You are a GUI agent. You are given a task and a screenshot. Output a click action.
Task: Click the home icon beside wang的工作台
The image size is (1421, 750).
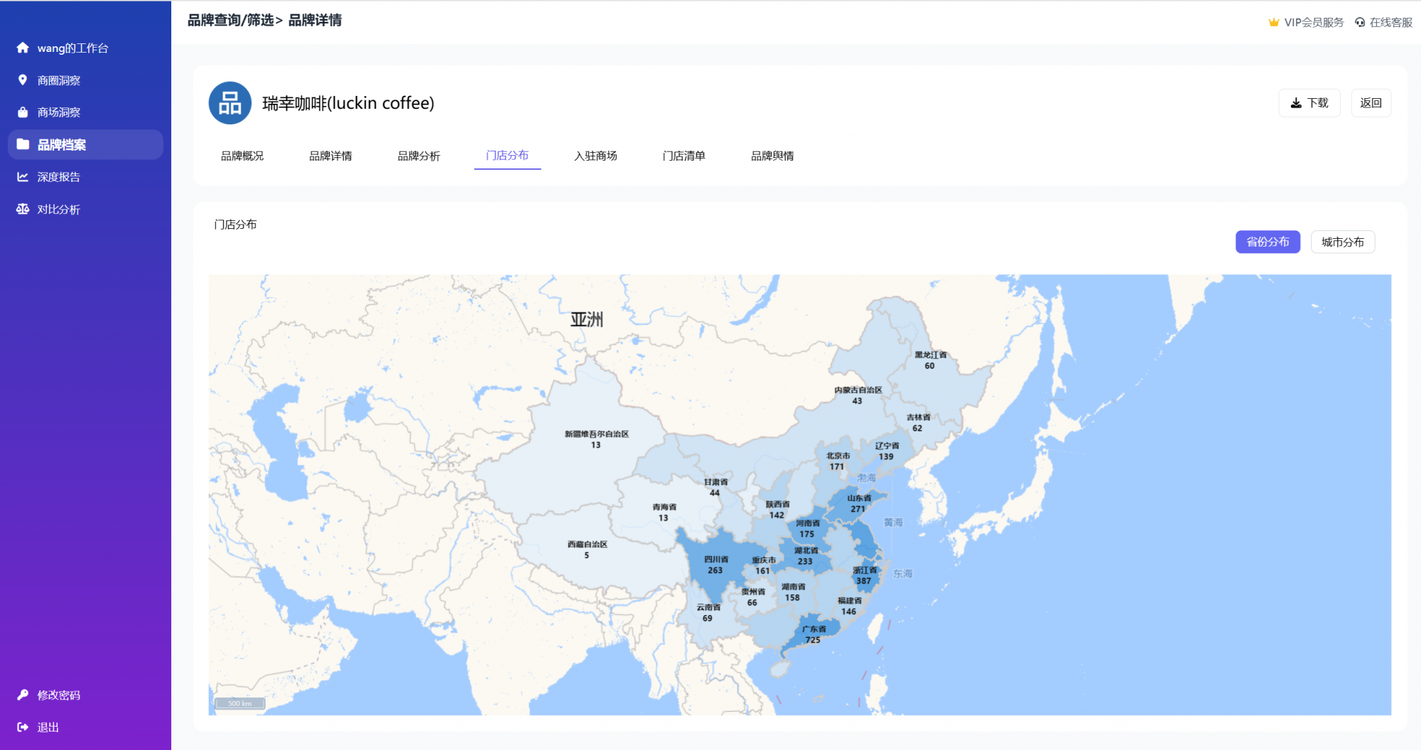pyautogui.click(x=23, y=48)
